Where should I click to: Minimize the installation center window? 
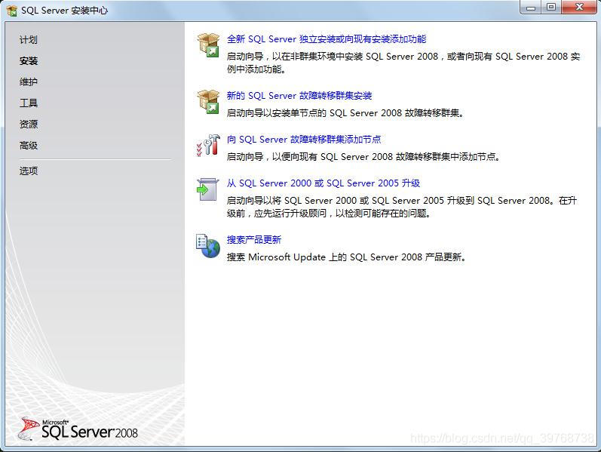(x=531, y=8)
